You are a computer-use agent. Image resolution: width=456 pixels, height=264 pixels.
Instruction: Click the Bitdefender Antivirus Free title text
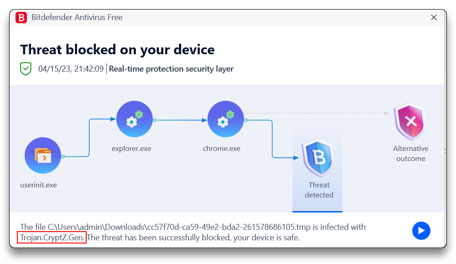(77, 17)
